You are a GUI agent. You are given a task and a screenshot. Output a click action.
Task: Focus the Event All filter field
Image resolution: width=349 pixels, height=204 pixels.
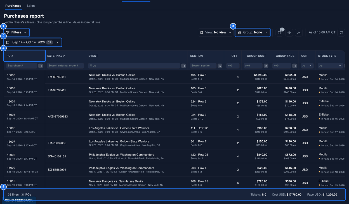(x=134, y=66)
